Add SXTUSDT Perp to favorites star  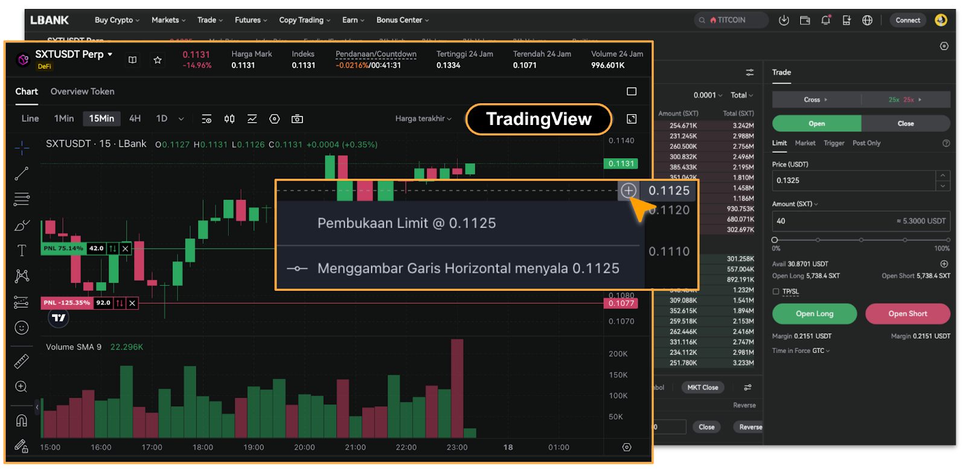tap(158, 60)
